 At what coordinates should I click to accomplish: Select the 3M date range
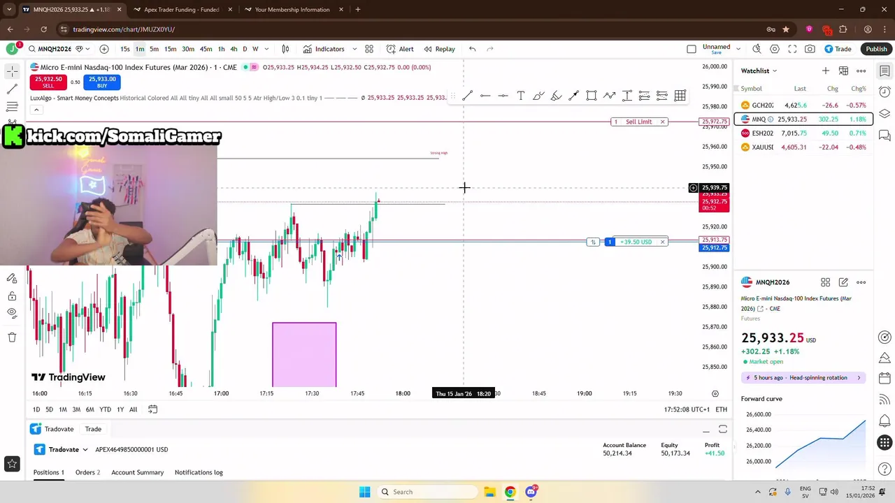(76, 409)
